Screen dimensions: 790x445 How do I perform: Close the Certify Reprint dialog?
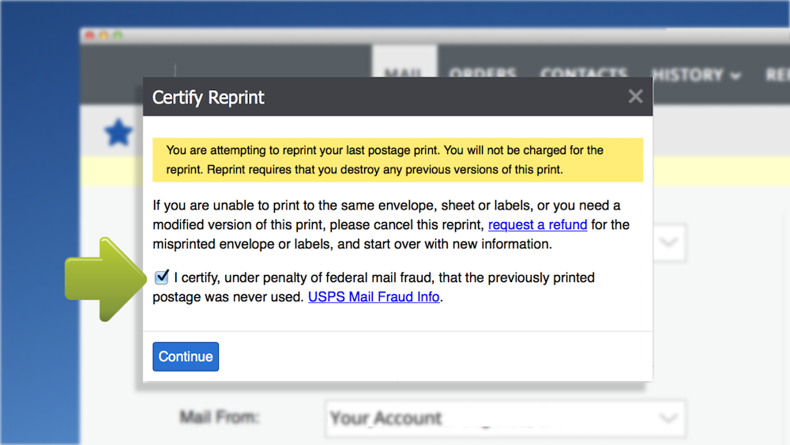click(635, 96)
